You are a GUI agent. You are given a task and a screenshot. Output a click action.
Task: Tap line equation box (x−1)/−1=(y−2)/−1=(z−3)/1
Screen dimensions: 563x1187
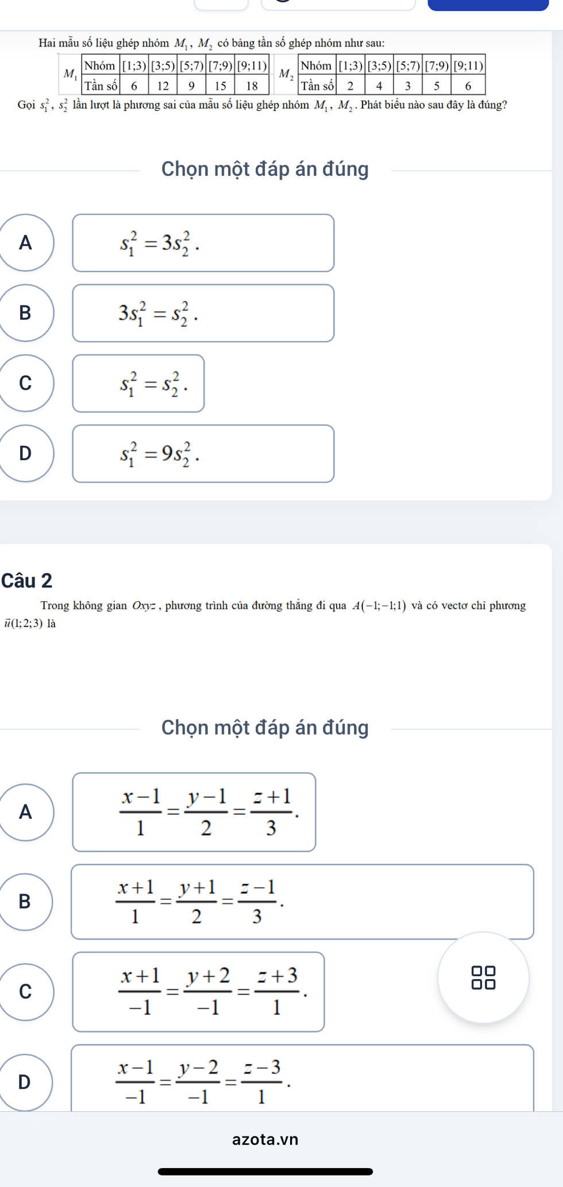(302, 1078)
